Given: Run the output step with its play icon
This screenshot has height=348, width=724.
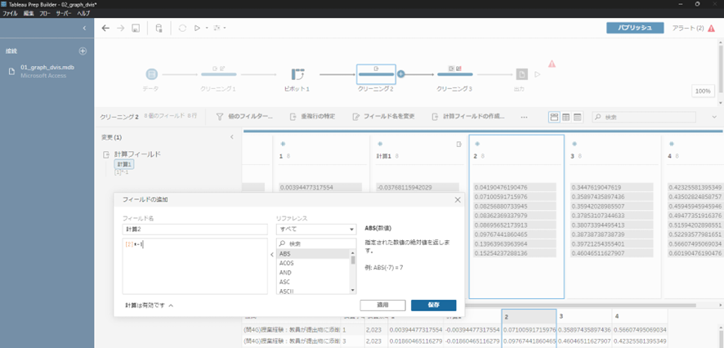Looking at the screenshot, I should click(537, 74).
